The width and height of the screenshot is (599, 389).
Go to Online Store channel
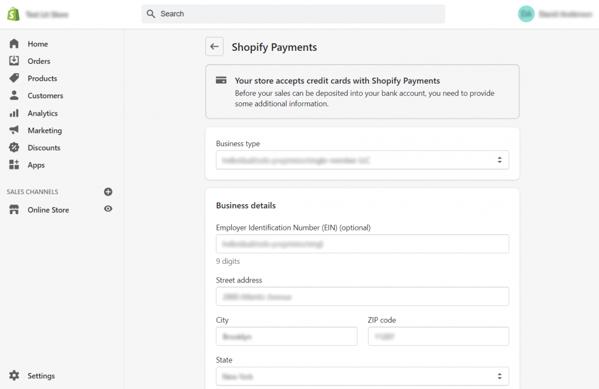pos(48,210)
